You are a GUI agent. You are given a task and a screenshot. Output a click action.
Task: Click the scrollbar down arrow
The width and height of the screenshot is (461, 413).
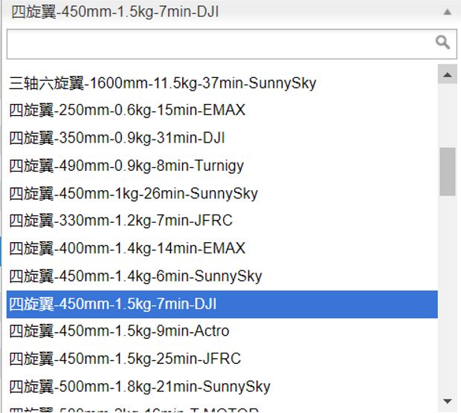pos(447,401)
